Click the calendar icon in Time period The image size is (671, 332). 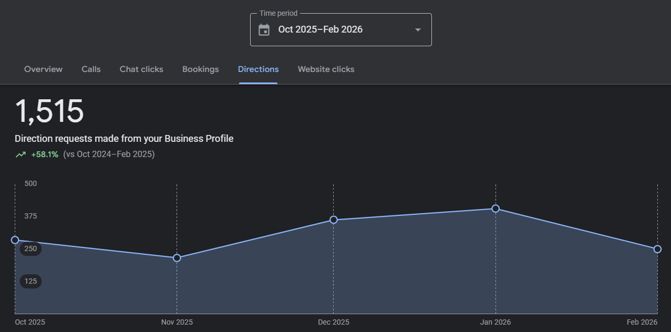click(x=264, y=29)
